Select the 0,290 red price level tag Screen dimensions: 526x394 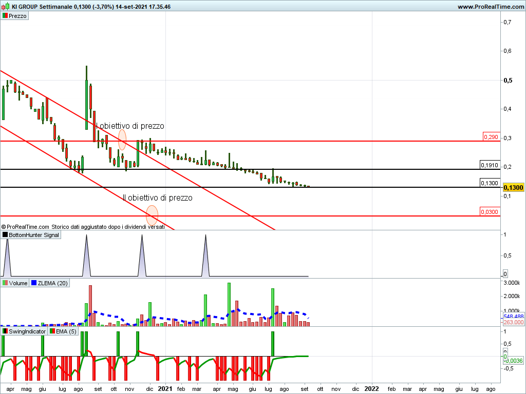tap(491, 137)
